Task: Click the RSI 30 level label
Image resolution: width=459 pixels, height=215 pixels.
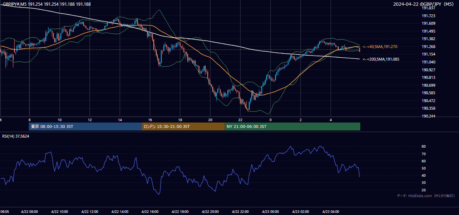Action: pos(423,183)
